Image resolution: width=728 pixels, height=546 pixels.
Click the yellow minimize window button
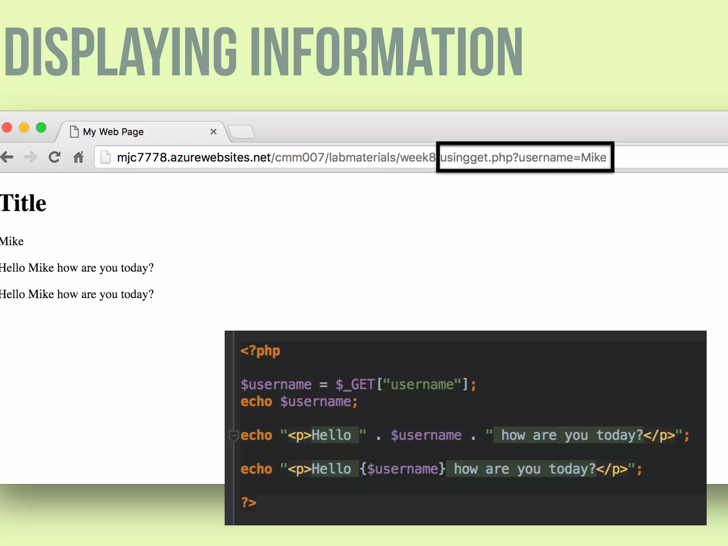pyautogui.click(x=24, y=127)
